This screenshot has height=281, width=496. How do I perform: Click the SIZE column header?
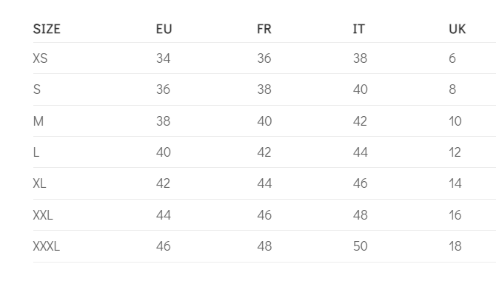click(47, 29)
